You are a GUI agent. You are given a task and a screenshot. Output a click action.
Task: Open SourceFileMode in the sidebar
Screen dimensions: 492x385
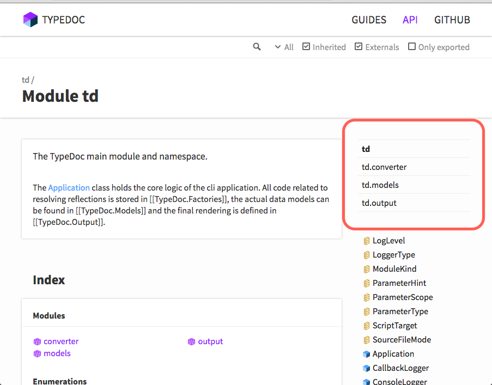(402, 340)
